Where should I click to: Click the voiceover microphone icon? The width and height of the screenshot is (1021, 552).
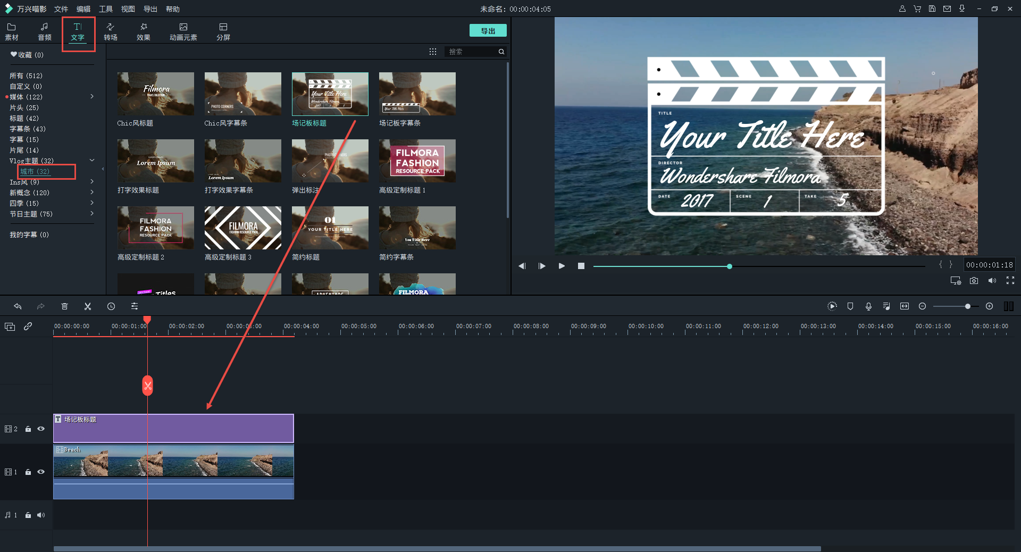tap(868, 306)
